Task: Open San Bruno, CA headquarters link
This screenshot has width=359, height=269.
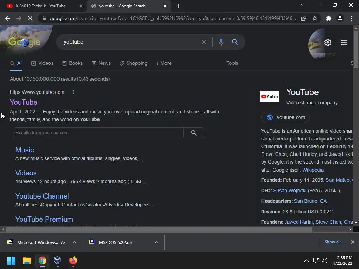Action: point(310,201)
